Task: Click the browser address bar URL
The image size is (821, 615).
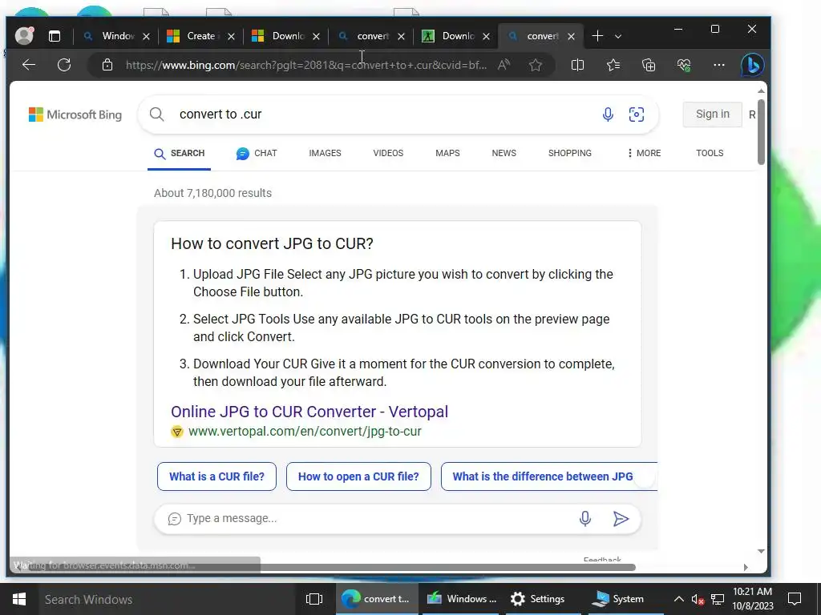Action: (306, 65)
